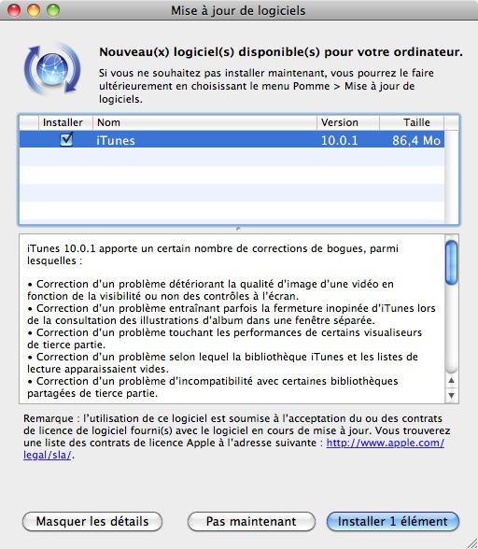The height and width of the screenshot is (549, 478).
Task: Uncheck the iTunes install checkbox
Action: coord(66,140)
